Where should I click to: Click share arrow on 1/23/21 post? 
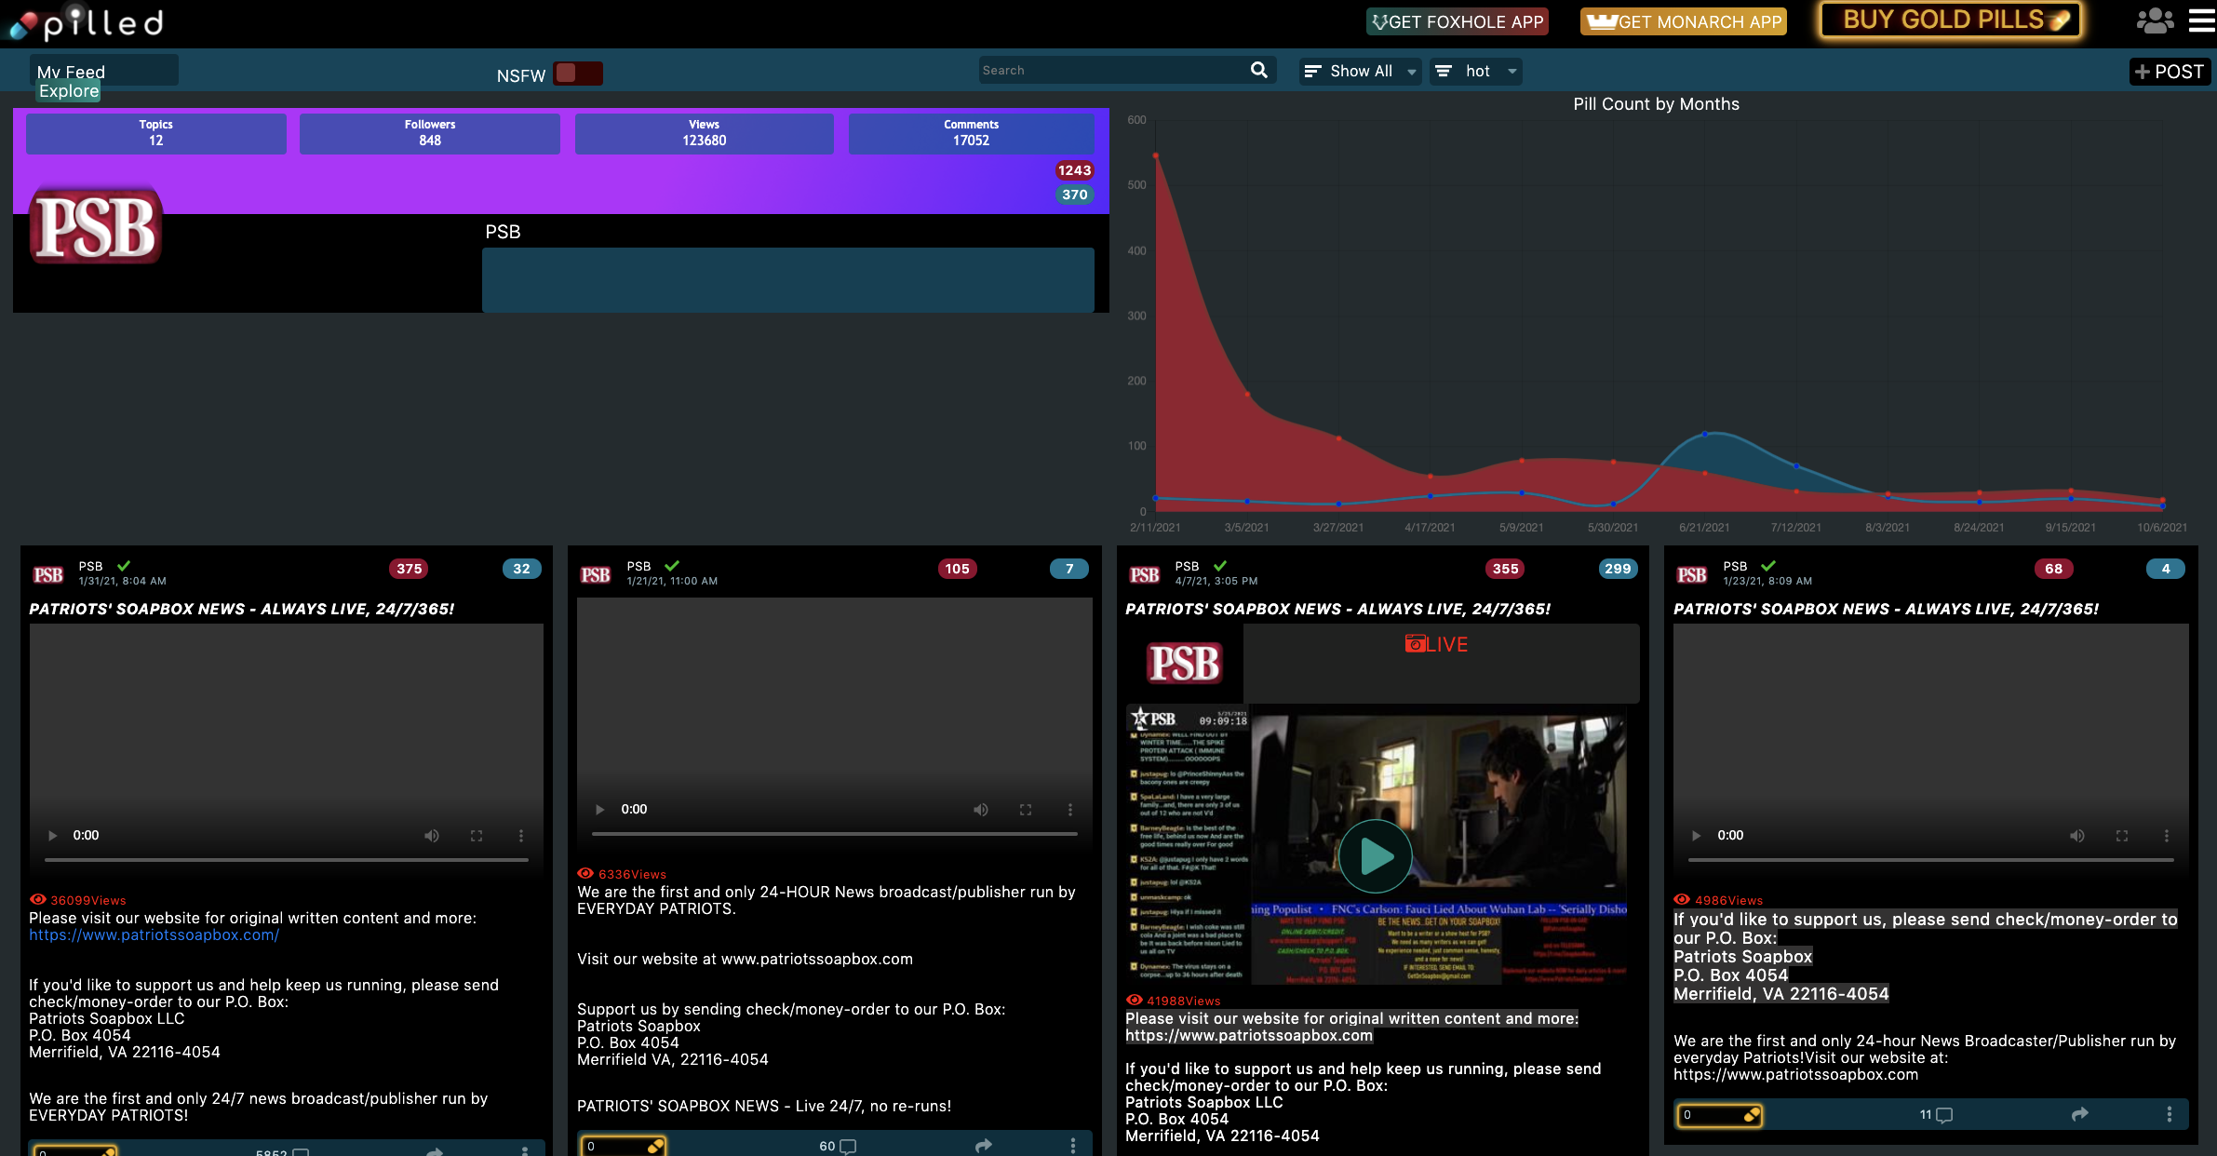click(2079, 1114)
